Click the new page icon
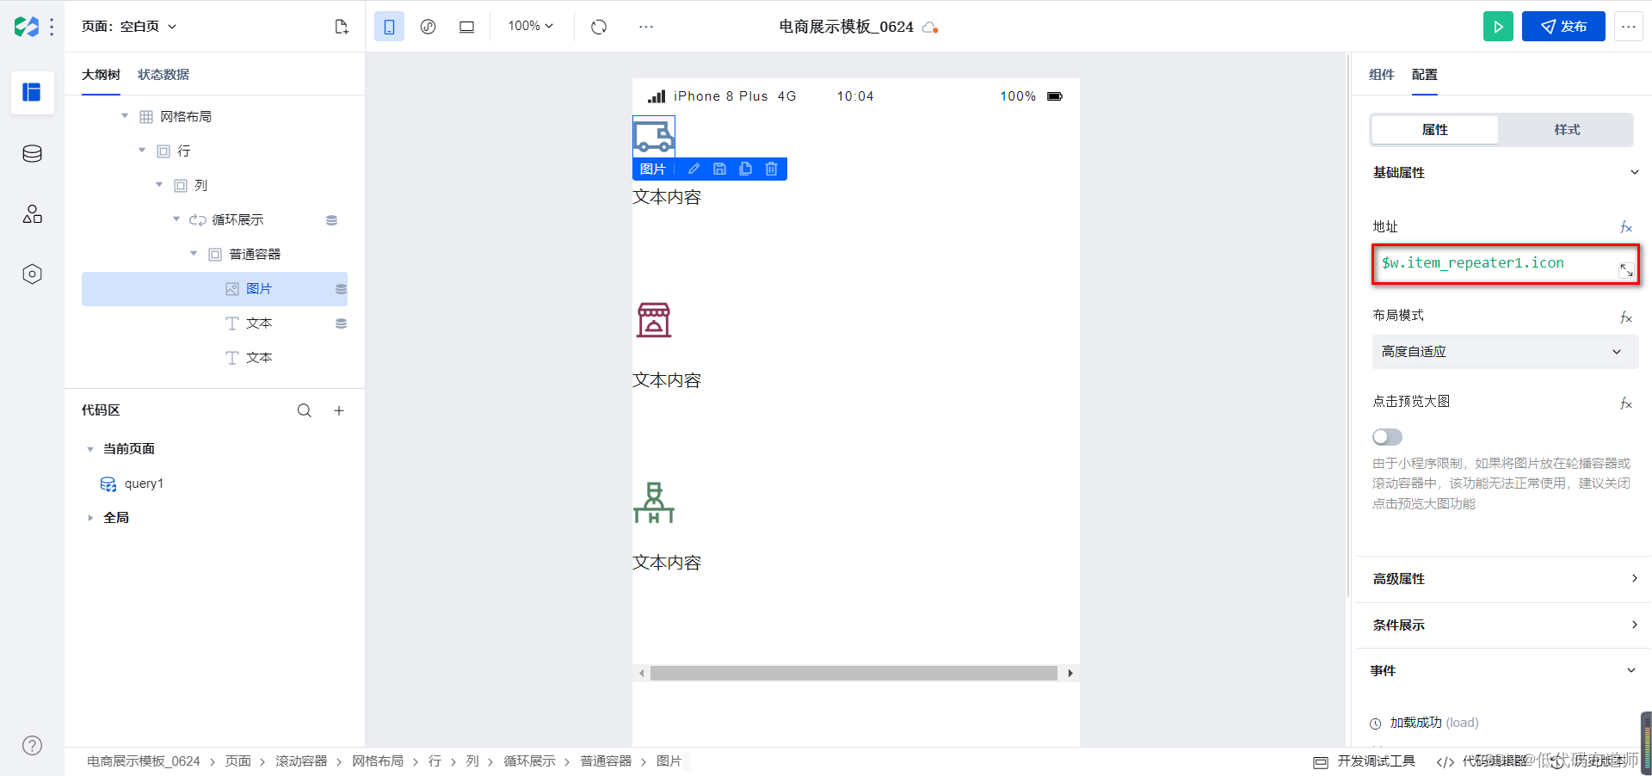 click(342, 27)
